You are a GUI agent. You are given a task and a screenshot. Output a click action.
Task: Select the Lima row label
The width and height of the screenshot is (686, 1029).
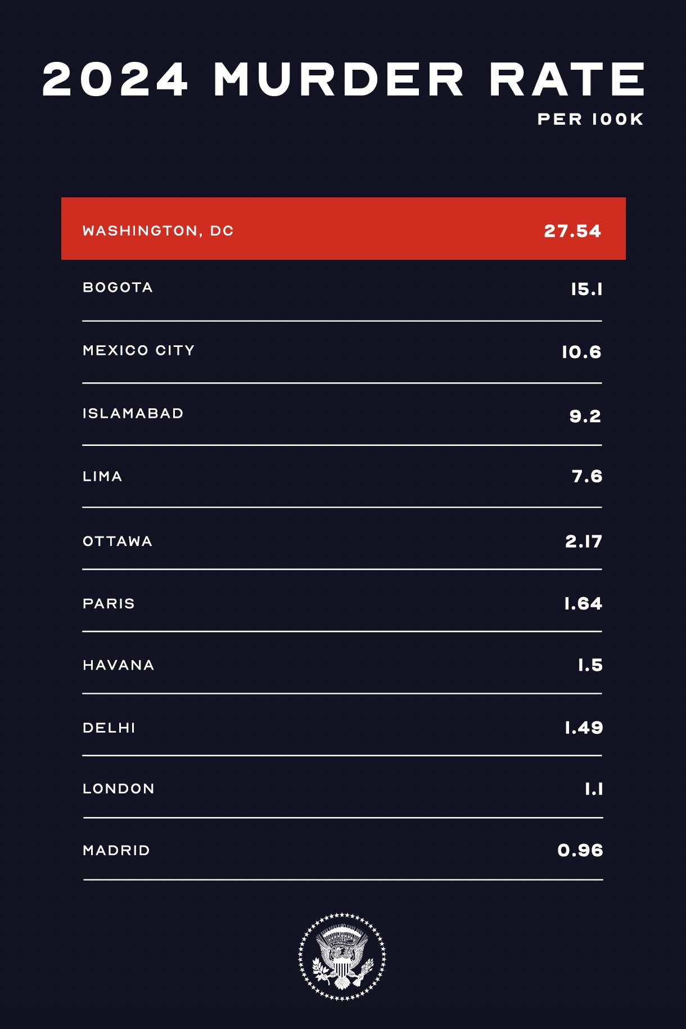(x=102, y=476)
